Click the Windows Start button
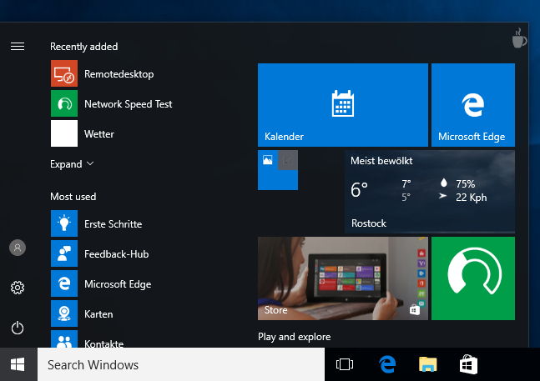The image size is (540, 381). point(18,364)
